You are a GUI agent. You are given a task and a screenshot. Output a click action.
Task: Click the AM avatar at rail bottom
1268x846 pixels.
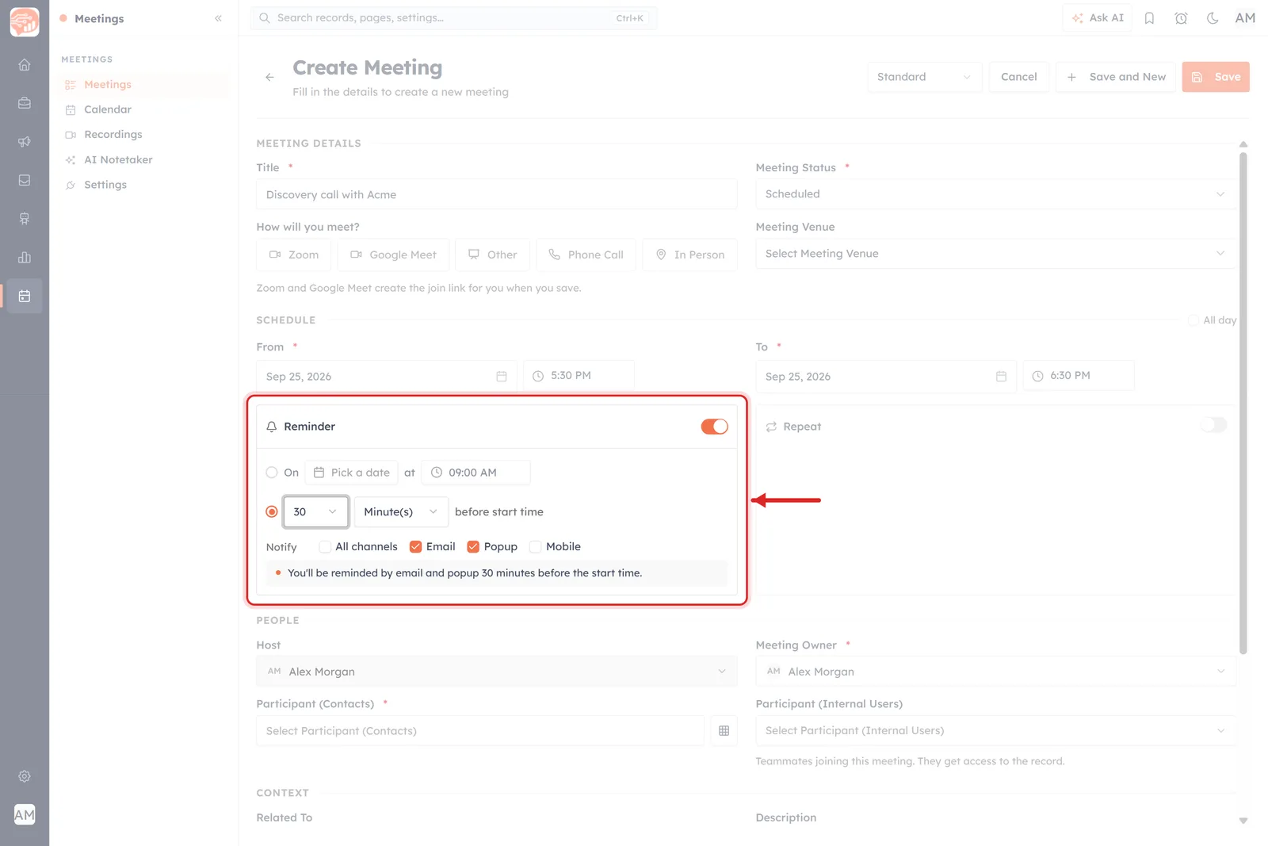(25, 814)
